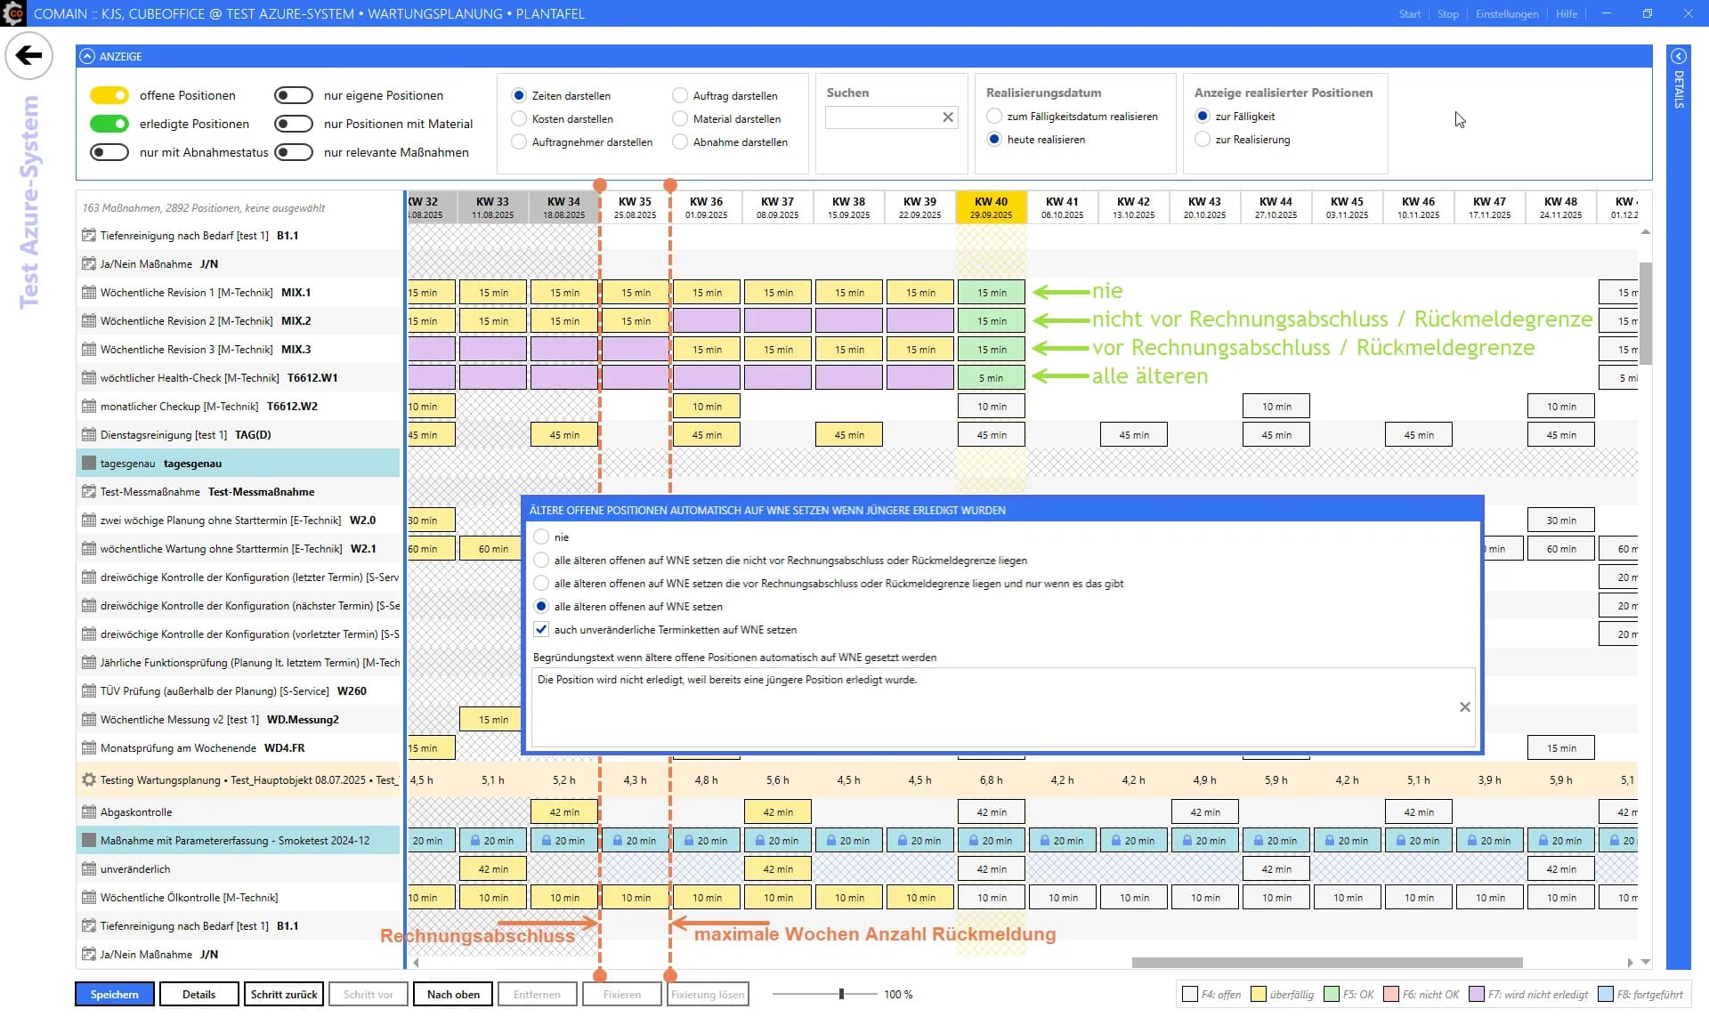The image size is (1709, 1025).
Task: Open the Einstellungen menu
Action: point(1507,13)
